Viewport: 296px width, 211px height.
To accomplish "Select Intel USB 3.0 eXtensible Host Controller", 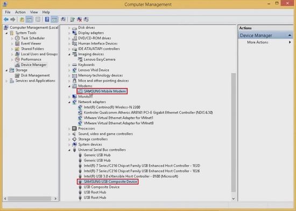I will coord(131,176).
